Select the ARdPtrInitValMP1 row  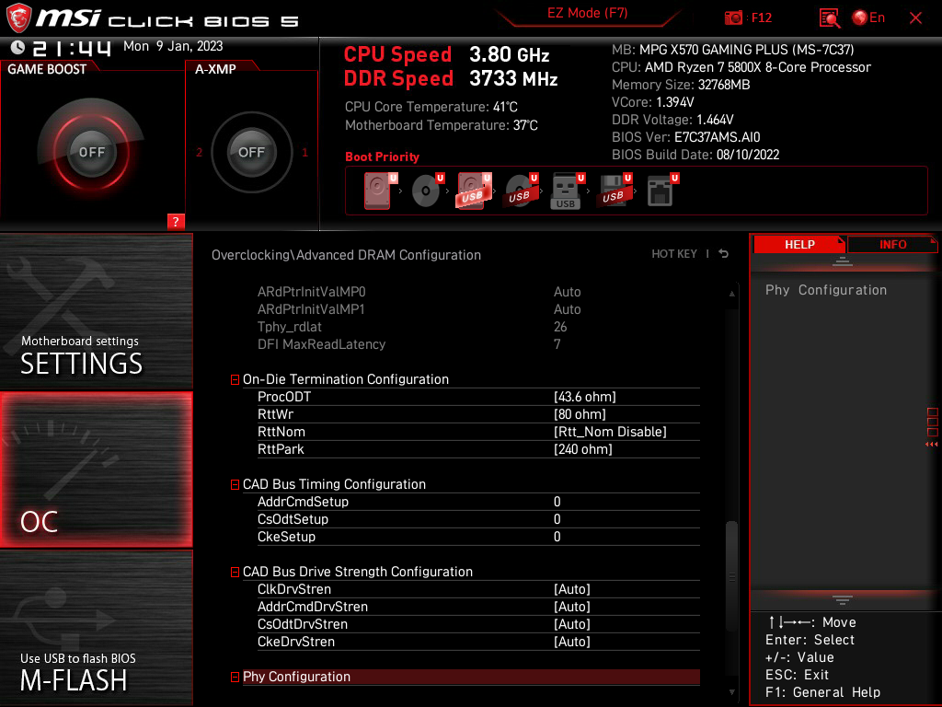(478, 309)
